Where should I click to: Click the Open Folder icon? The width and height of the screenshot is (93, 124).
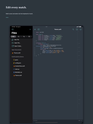pos(13,46)
